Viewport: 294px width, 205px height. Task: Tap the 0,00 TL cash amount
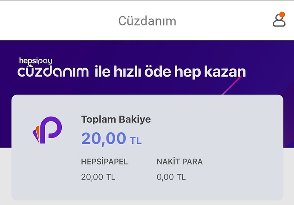171,177
